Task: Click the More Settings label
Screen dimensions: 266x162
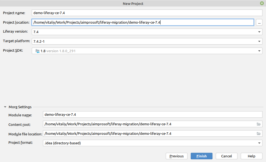Action: pos(20,107)
